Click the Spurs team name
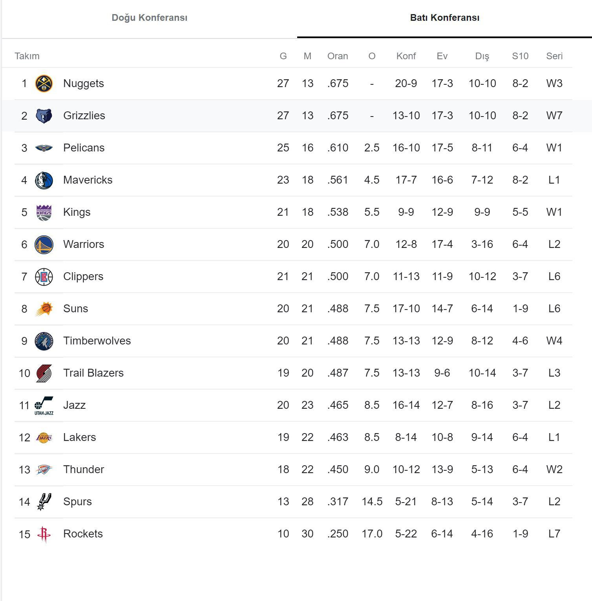 coord(77,502)
